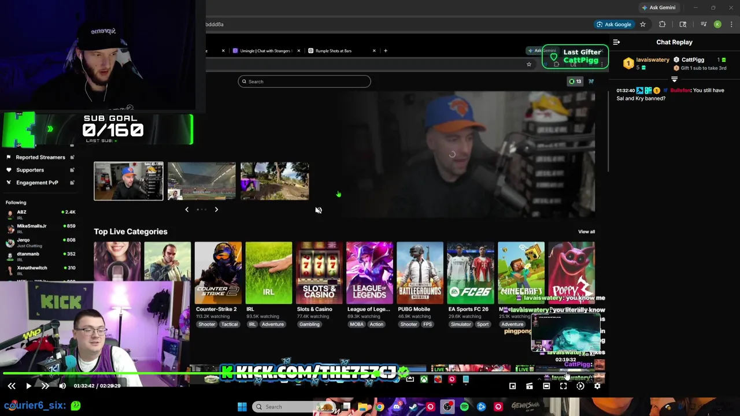
Task: Open Spotify from the taskbar
Action: pyautogui.click(x=464, y=407)
